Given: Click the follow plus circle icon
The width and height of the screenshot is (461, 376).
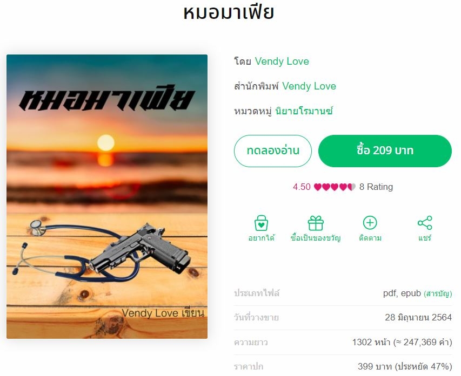Looking at the screenshot, I should tap(370, 223).
